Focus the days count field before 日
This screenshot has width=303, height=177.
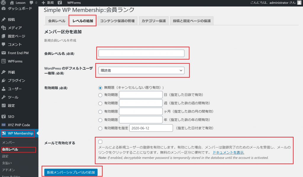141,95
